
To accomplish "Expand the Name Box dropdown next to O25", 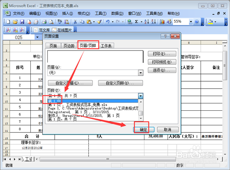I will [x=37, y=37].
